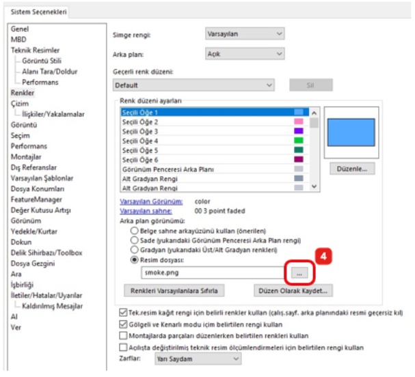The image size is (415, 377).
Task: Click the browse (...) button for image file
Action: (299, 271)
